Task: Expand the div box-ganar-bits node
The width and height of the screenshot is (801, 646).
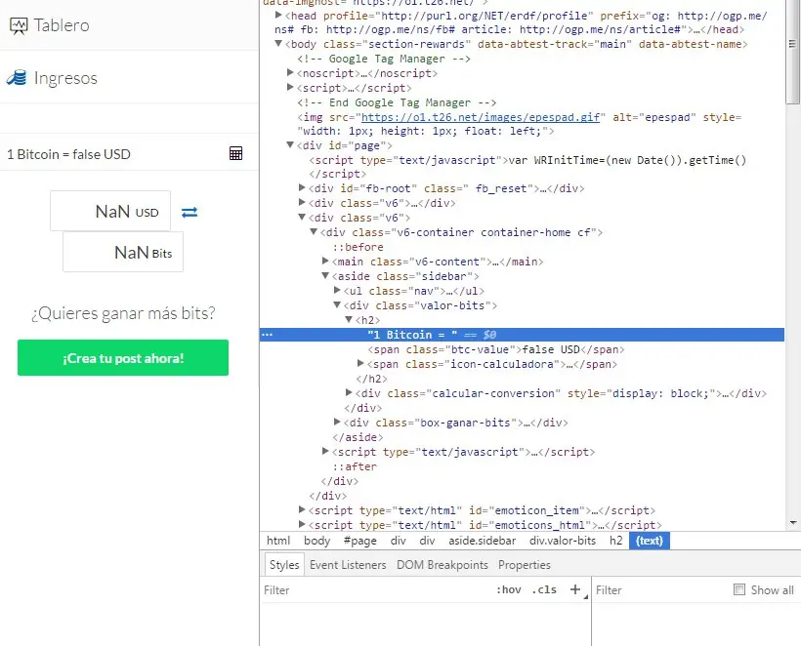Action: pos(337,422)
